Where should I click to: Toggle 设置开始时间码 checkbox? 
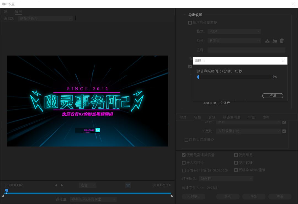tap(184, 171)
